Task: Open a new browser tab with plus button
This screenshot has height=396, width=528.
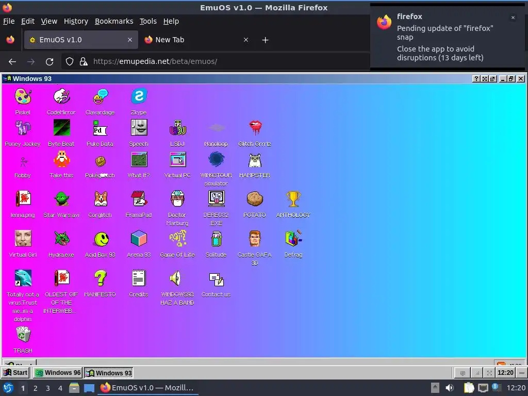Action: [266, 40]
